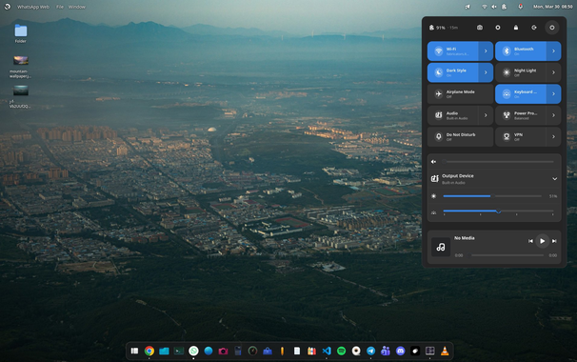Open Google Chrome from the dock

pyautogui.click(x=149, y=351)
